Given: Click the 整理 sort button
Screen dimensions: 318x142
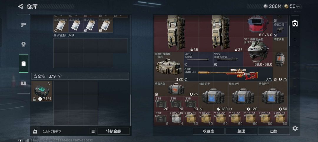Looking at the screenshot, I should pyautogui.click(x=241, y=131).
